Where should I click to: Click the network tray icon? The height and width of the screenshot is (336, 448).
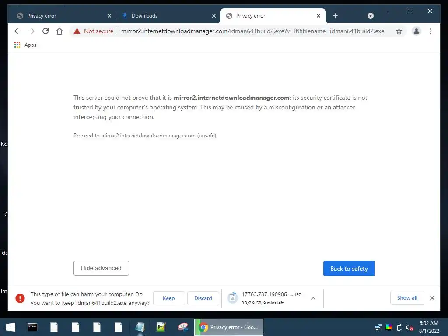[378, 327]
